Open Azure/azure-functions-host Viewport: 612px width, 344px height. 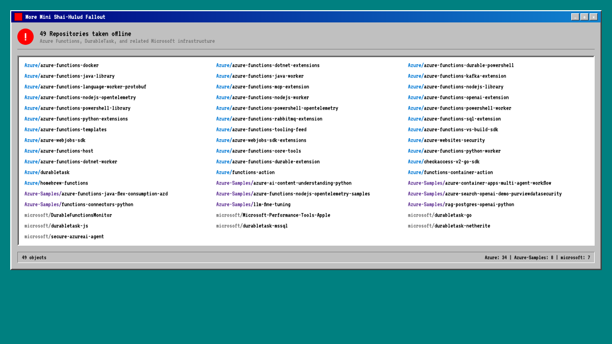(x=59, y=151)
